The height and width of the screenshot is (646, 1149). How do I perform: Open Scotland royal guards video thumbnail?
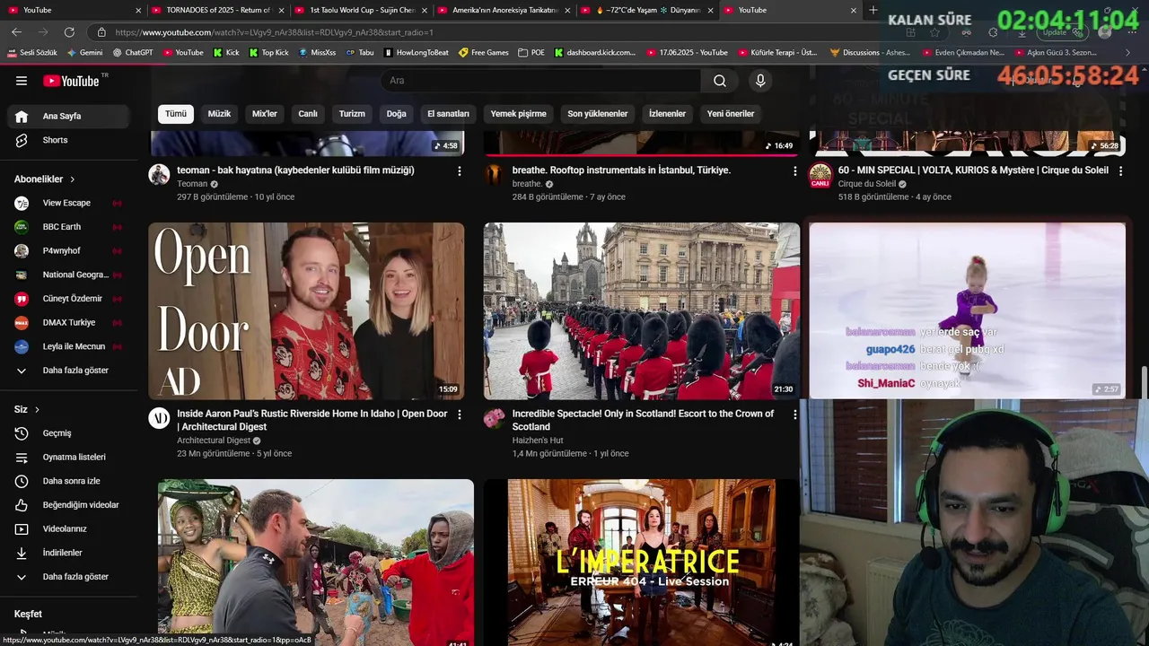pyautogui.click(x=642, y=310)
